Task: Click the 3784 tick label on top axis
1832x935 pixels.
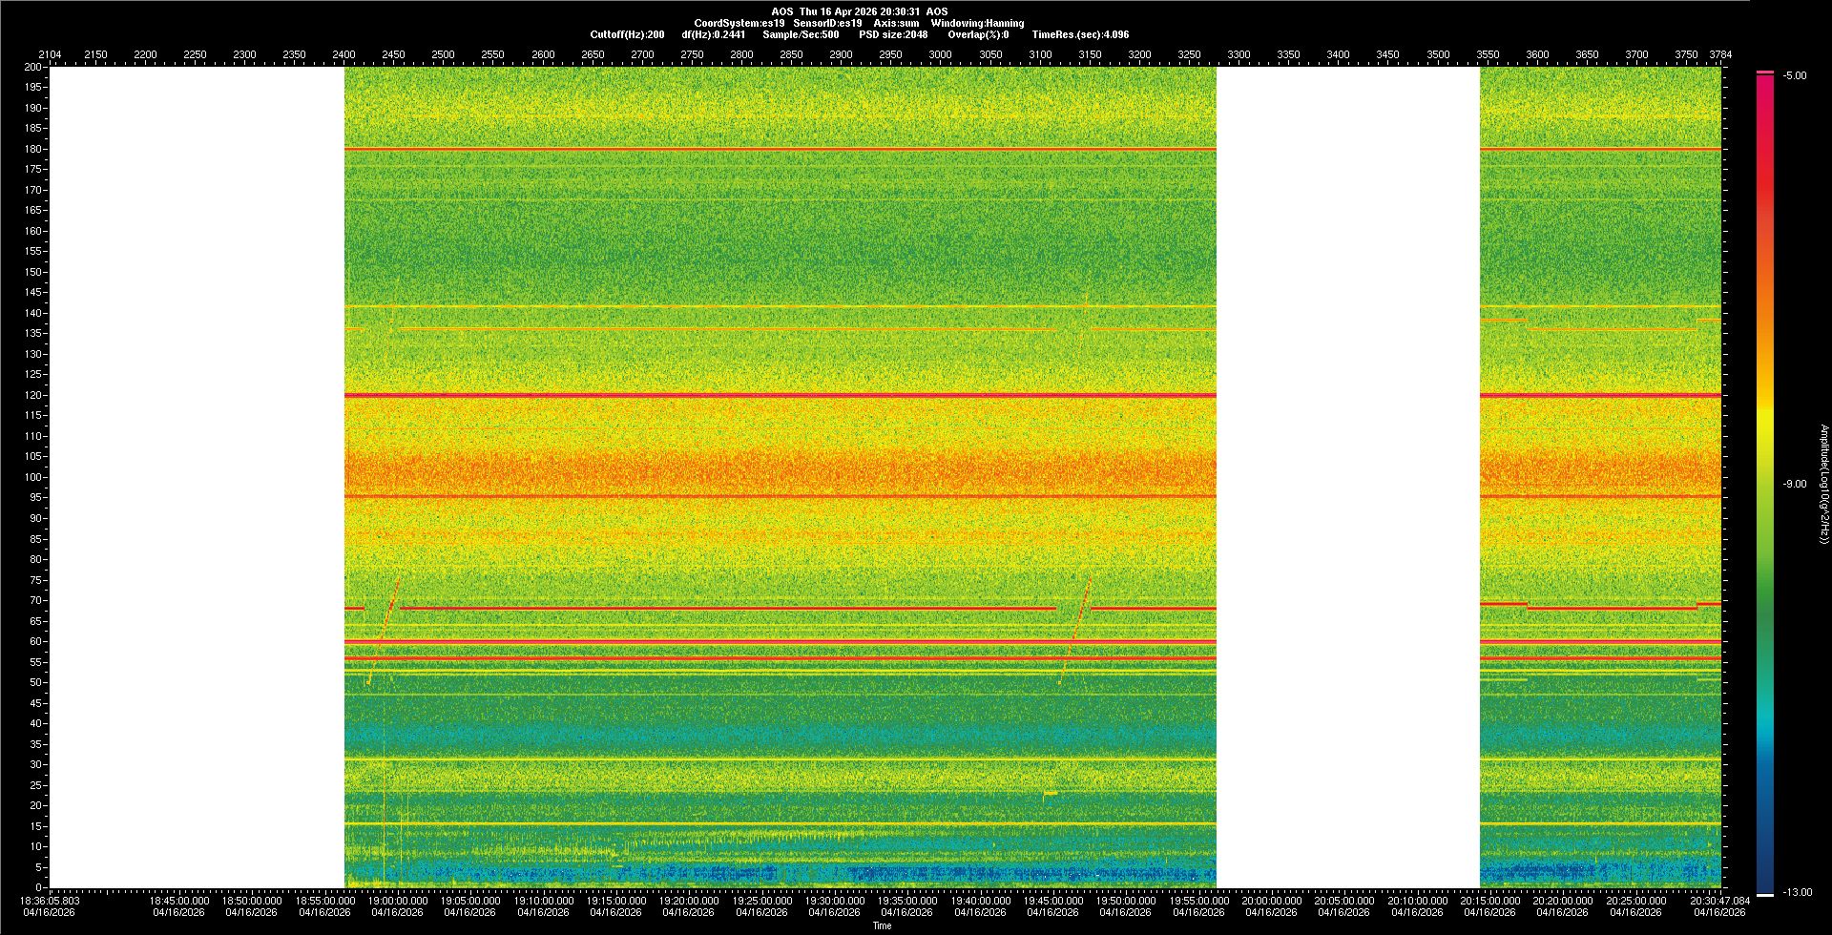Action: (x=1719, y=54)
